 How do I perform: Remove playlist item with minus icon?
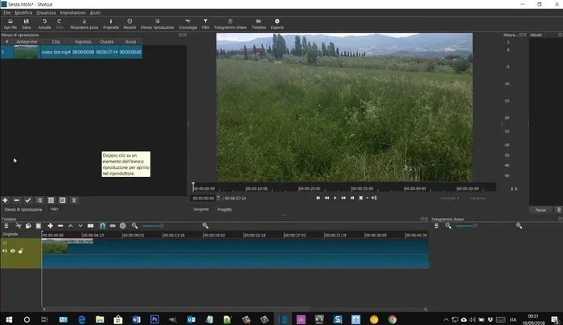coord(17,200)
